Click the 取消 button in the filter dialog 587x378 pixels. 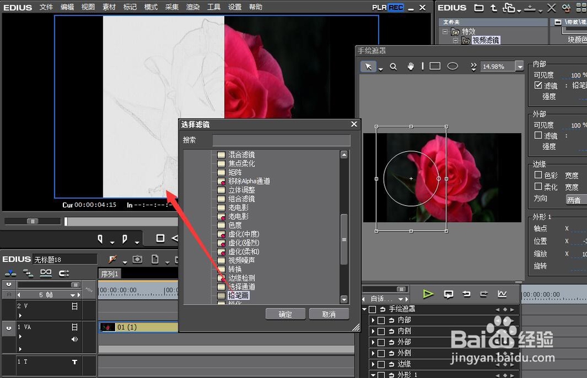[329, 314]
